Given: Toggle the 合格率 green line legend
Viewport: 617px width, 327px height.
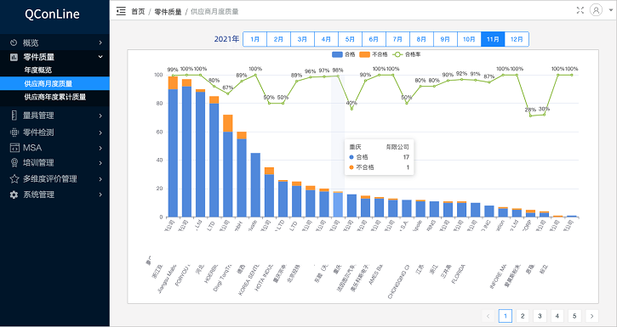Looking at the screenshot, I should pyautogui.click(x=397, y=54).
